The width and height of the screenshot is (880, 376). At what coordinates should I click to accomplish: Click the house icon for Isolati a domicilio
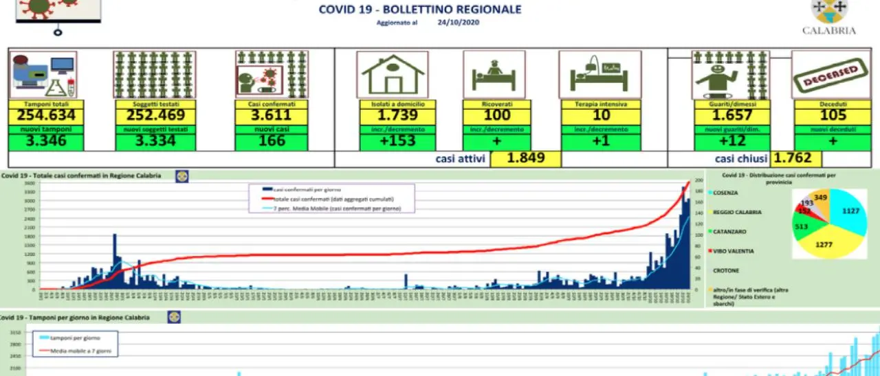coord(392,74)
